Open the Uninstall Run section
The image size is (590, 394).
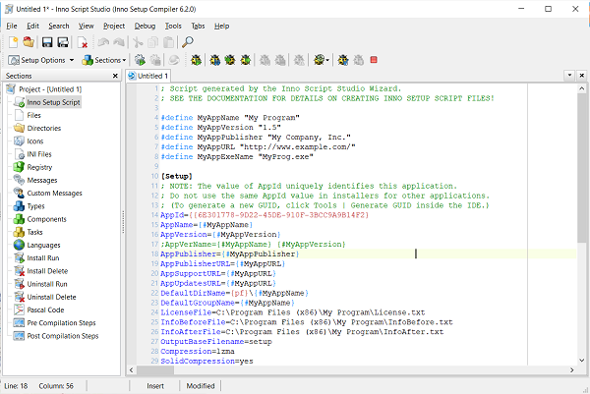coord(47,284)
